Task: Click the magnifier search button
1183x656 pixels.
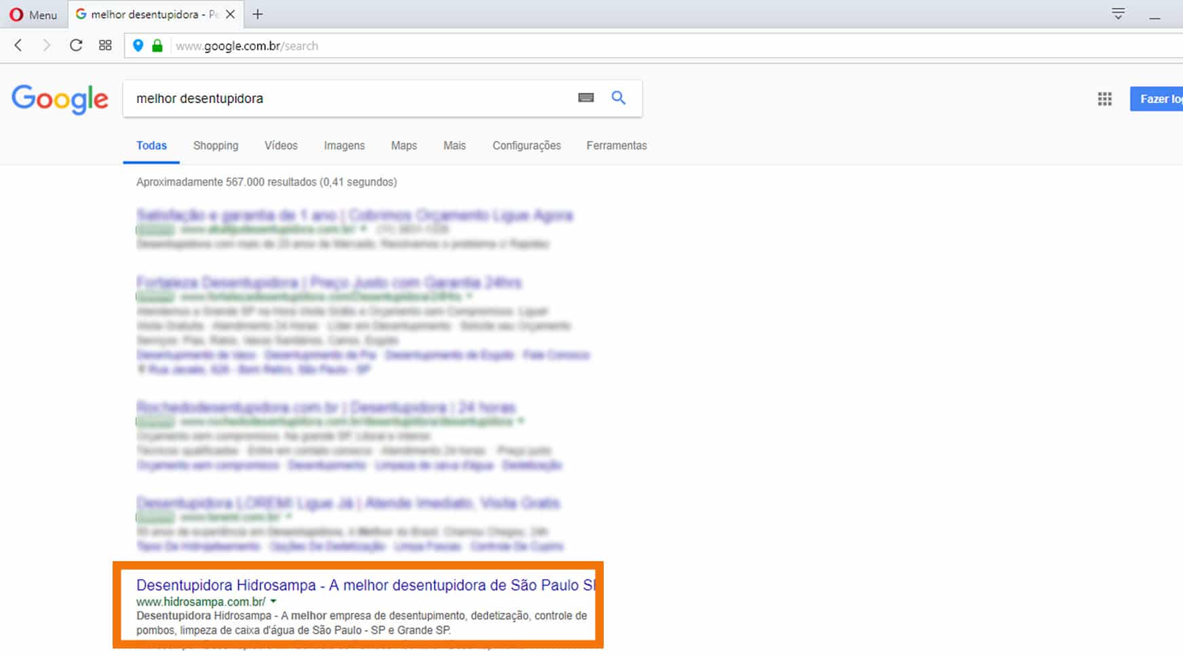Action: pos(619,98)
